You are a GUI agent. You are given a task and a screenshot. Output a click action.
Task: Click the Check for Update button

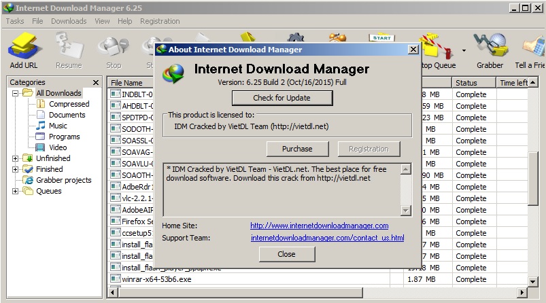click(282, 98)
